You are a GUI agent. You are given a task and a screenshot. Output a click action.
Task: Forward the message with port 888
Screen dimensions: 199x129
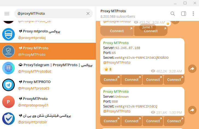[192, 110]
